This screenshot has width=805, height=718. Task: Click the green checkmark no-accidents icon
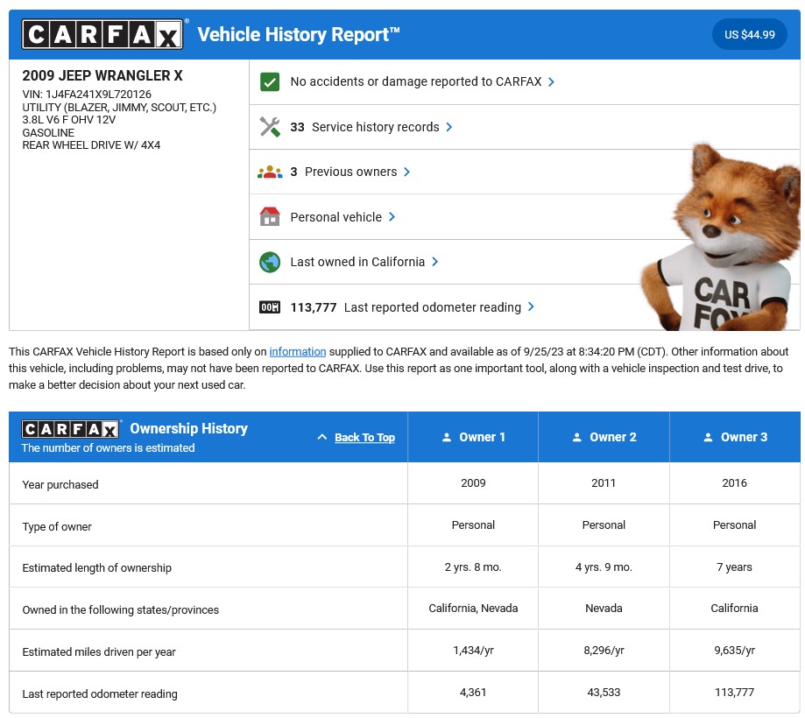[270, 82]
